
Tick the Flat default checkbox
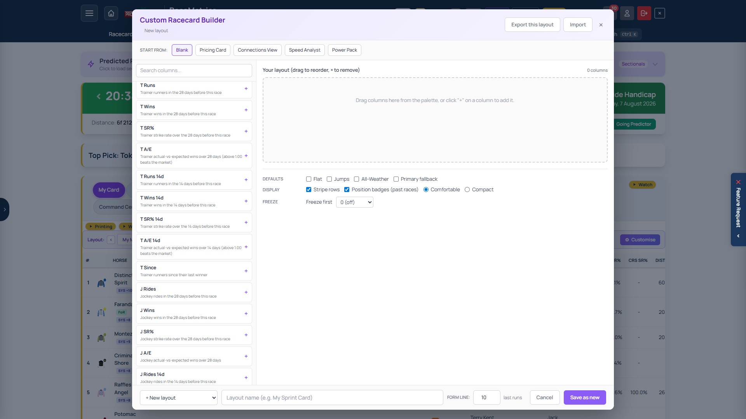(x=309, y=179)
